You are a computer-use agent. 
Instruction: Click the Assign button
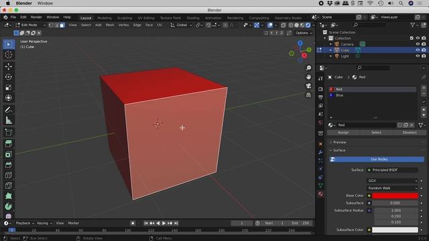click(343, 133)
